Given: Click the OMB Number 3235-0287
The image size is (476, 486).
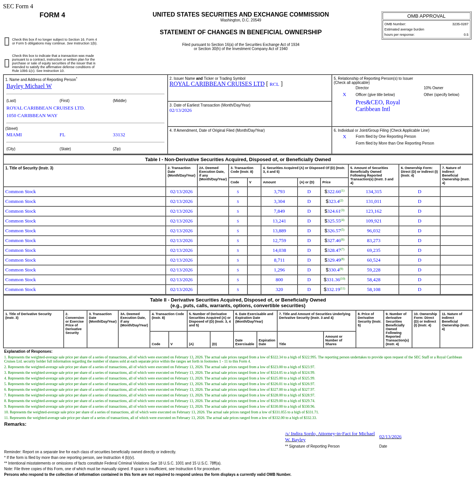Looking at the screenshot, I should click(x=460, y=24).
